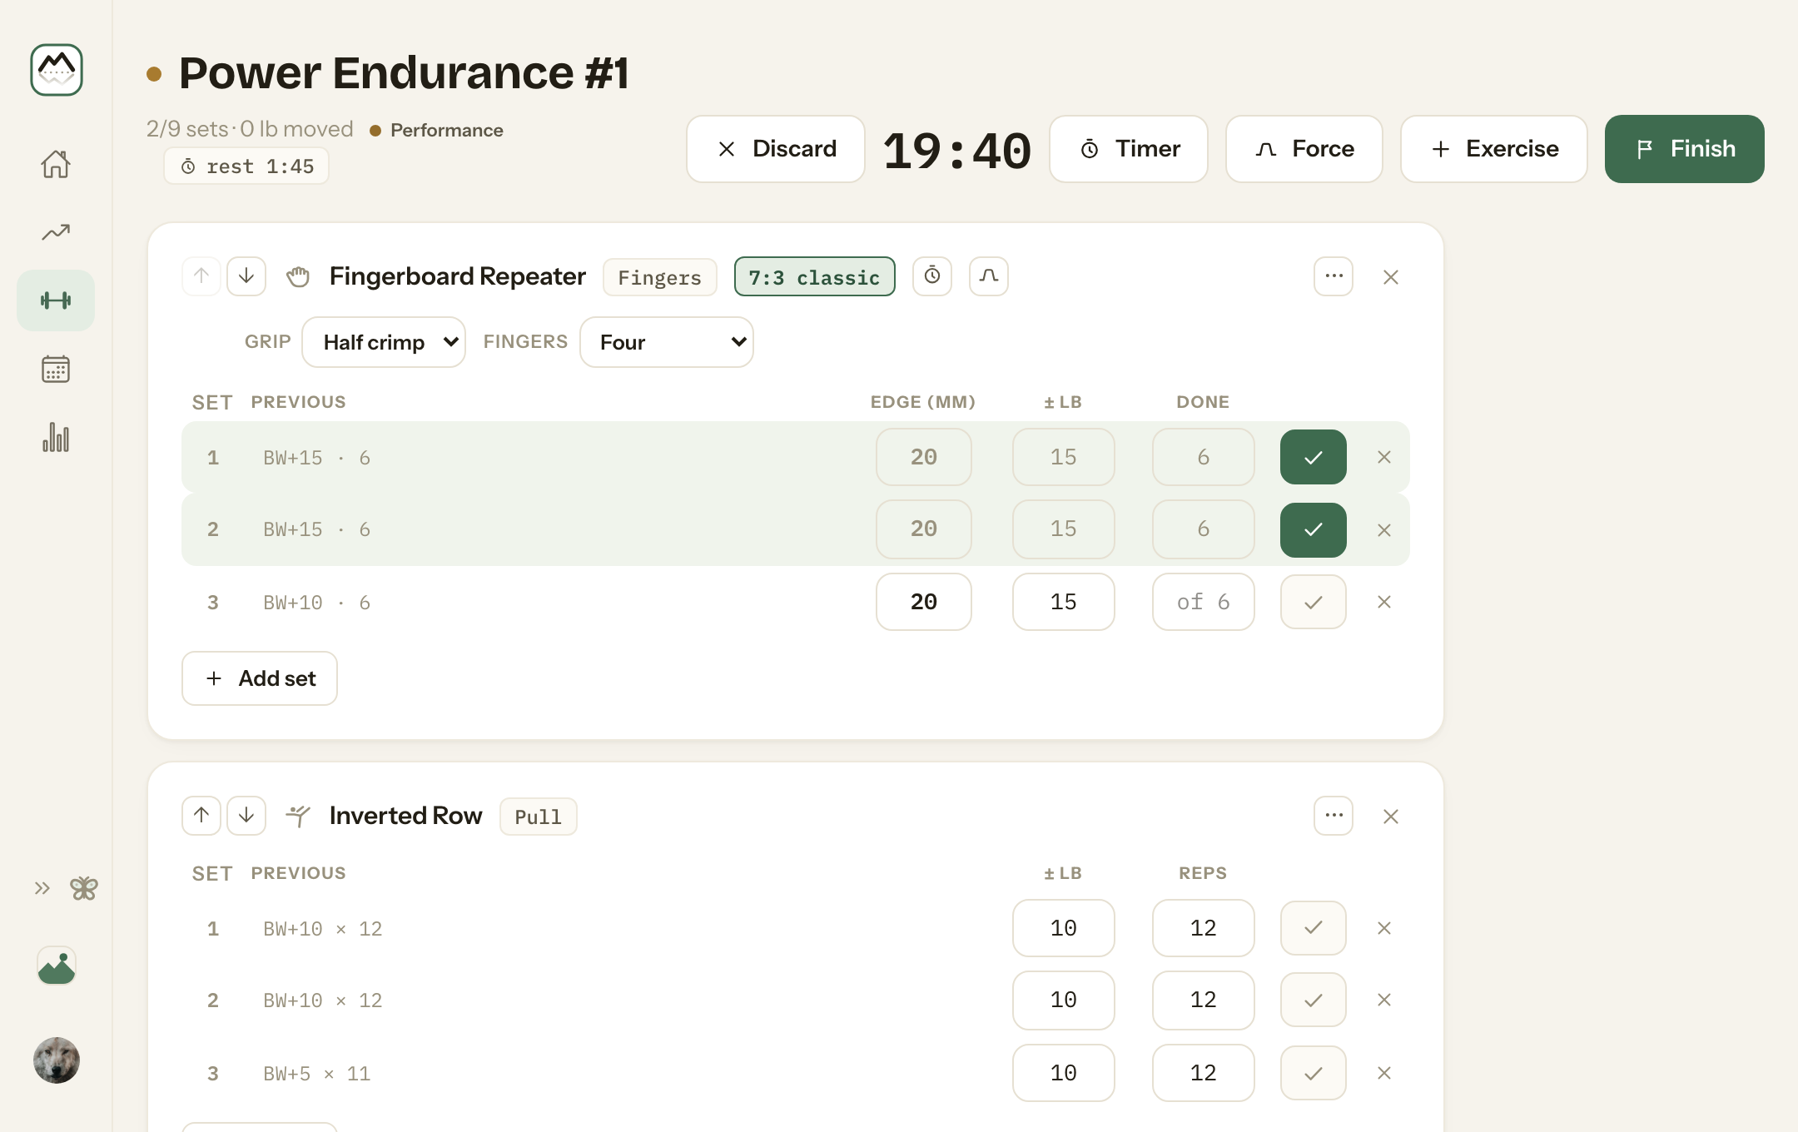
Task: Mark Inverted Row set 1 done
Action: tap(1314, 928)
